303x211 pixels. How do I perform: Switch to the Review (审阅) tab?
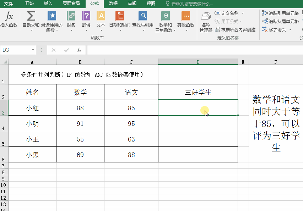tap(132, 4)
